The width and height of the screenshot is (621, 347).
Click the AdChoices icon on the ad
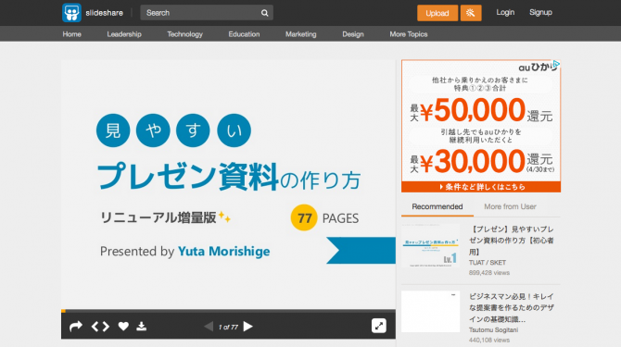tap(556, 64)
